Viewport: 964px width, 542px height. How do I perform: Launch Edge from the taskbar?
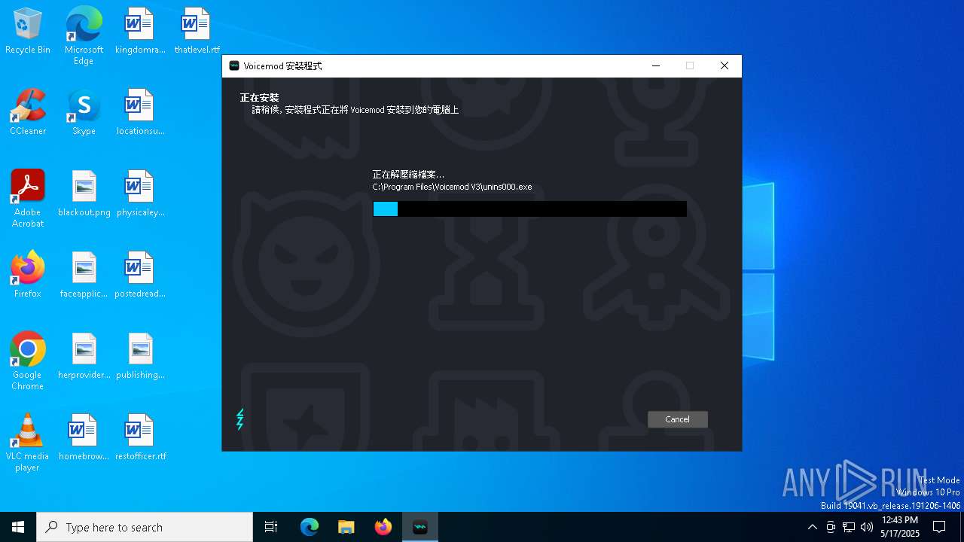coord(310,527)
